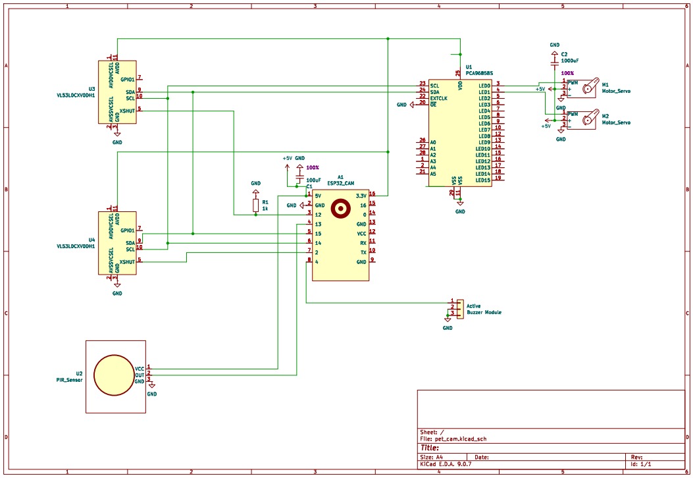Click the 'SCL' pin label on PCA9685BS
Viewport: 693px width, 478px height.
pyautogui.click(x=434, y=86)
